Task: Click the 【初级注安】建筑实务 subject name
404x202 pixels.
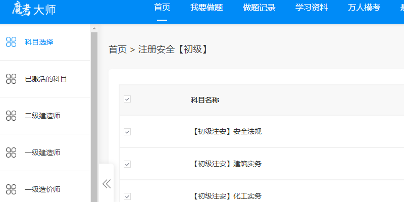Action: 226,164
